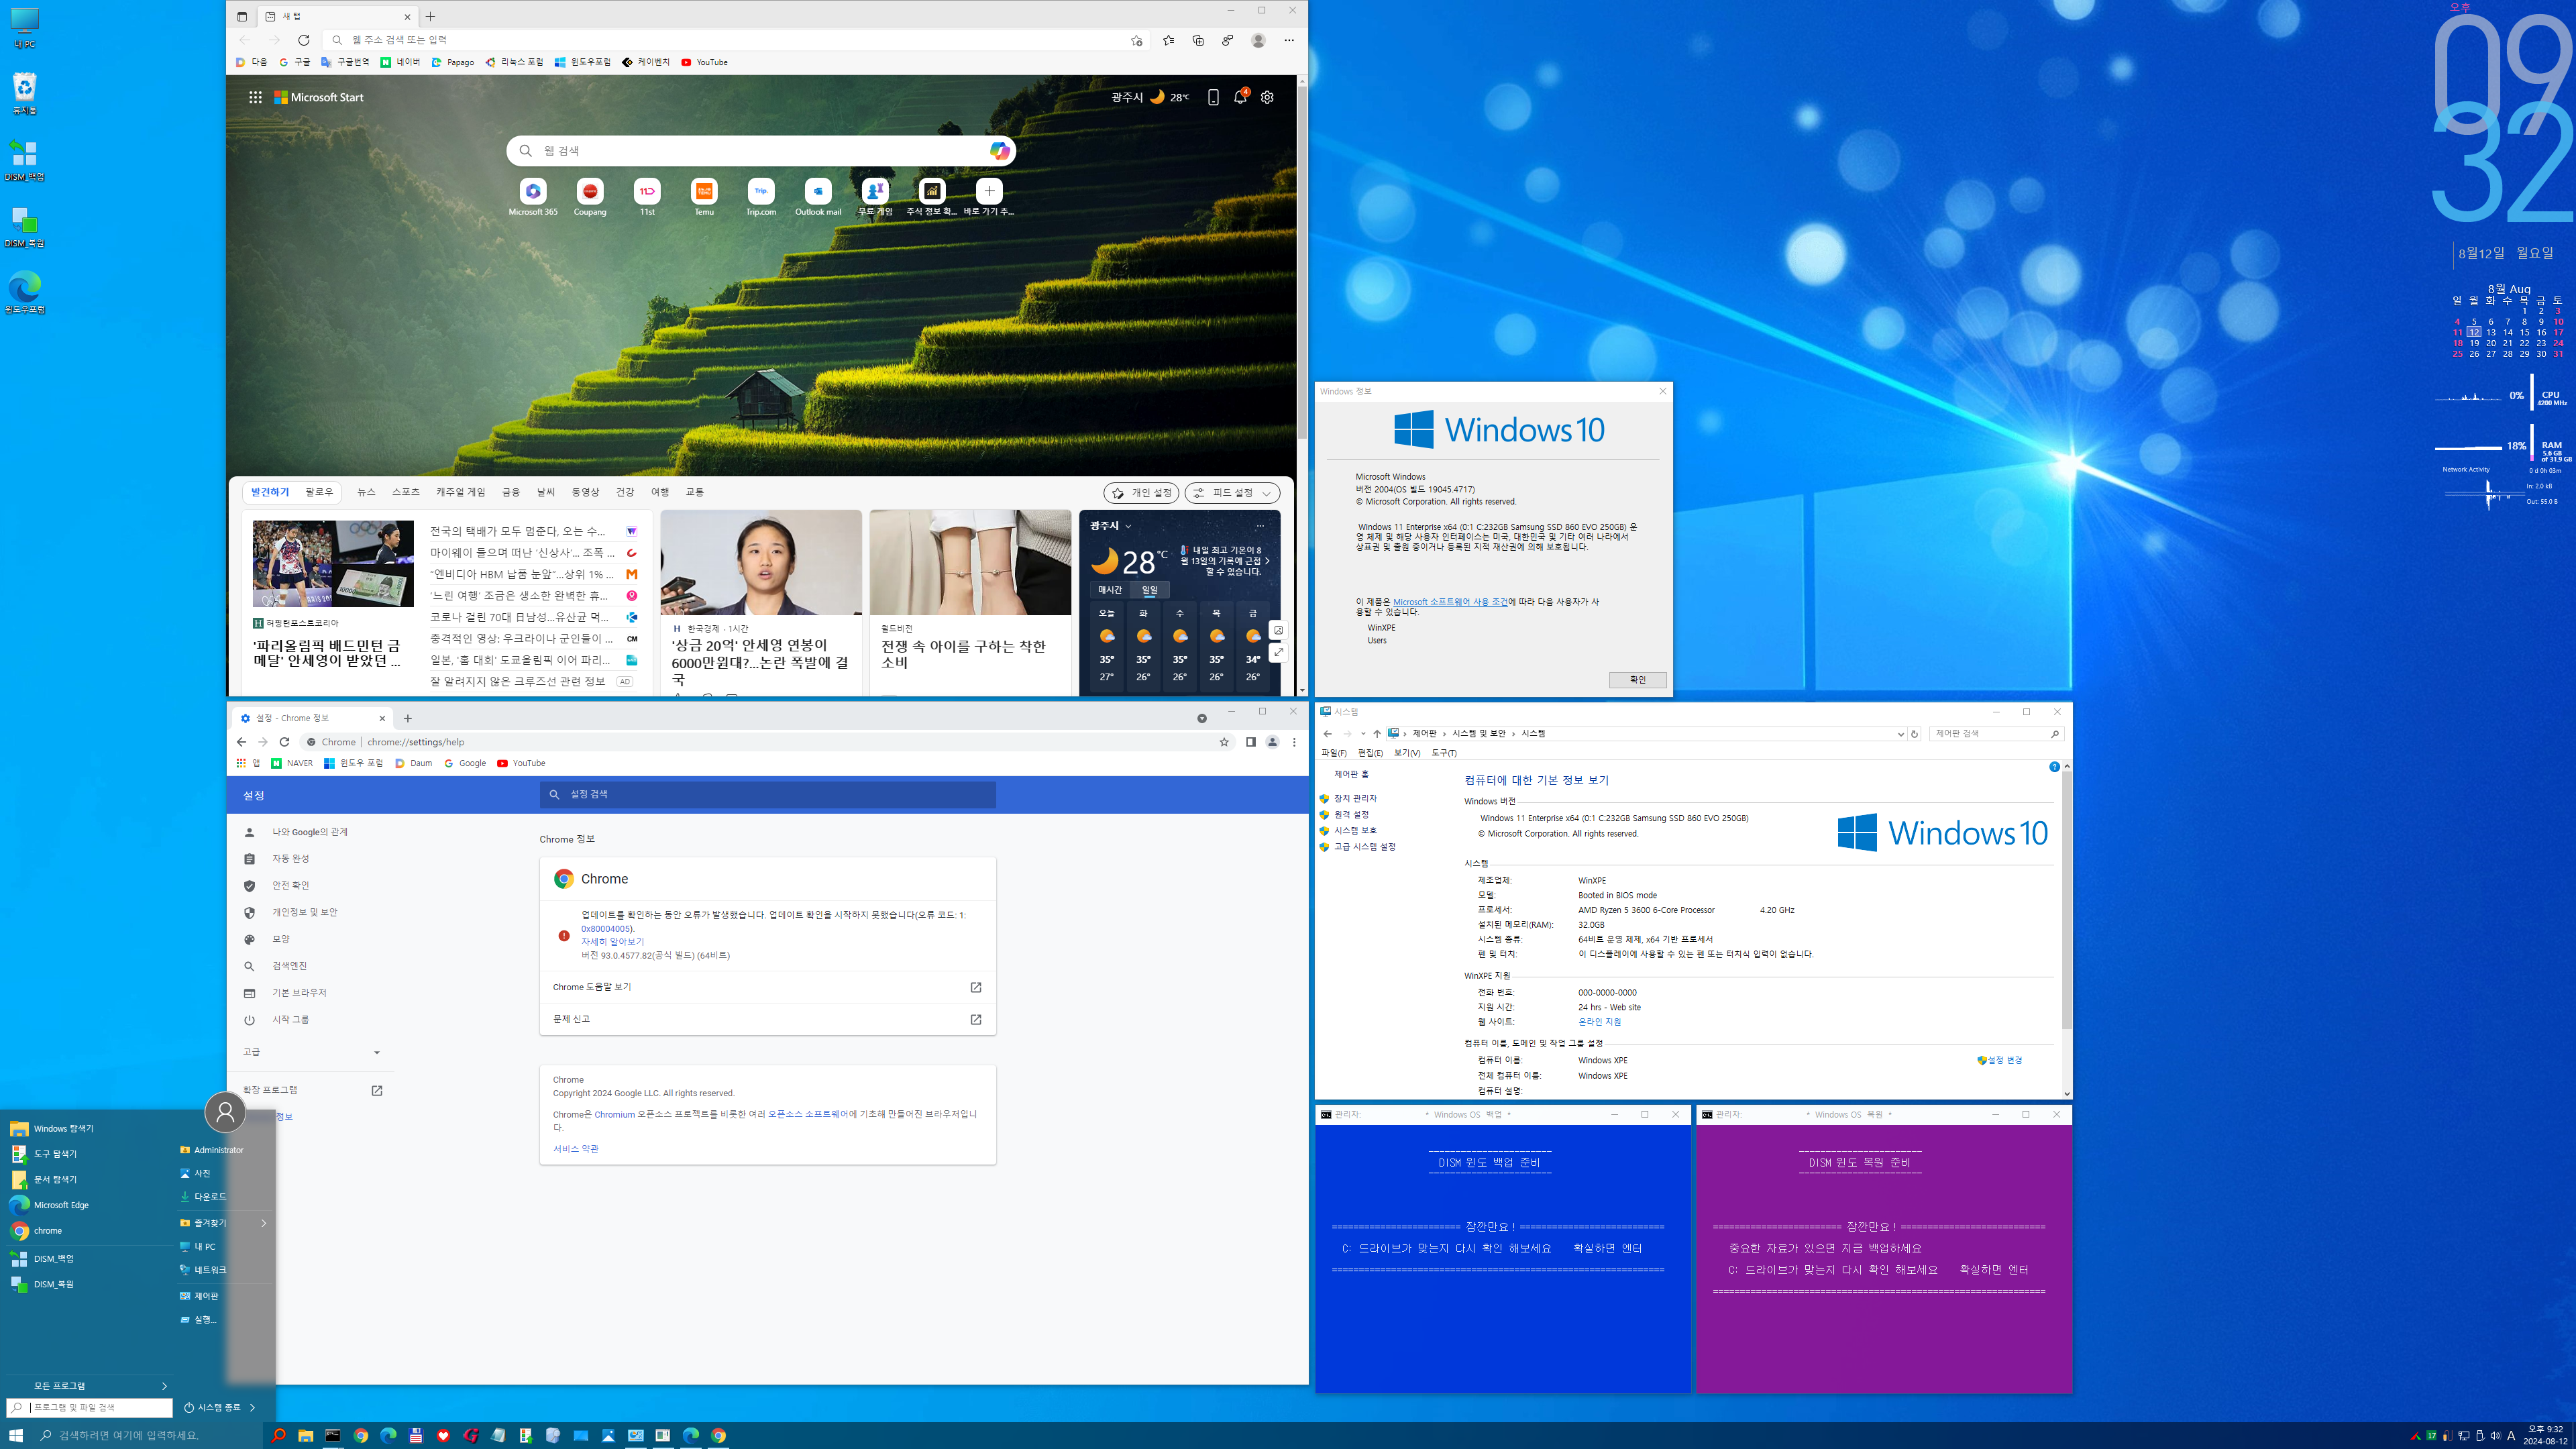The width and height of the screenshot is (2576, 1449).
Task: Open Chrome three-dot menu
Action: click(x=1294, y=742)
